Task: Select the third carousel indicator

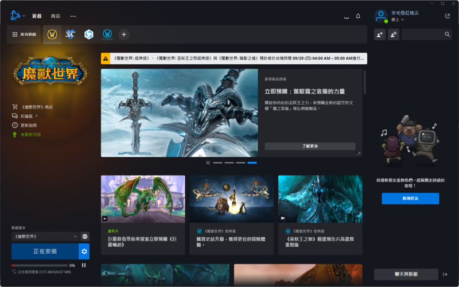Action: [x=240, y=163]
